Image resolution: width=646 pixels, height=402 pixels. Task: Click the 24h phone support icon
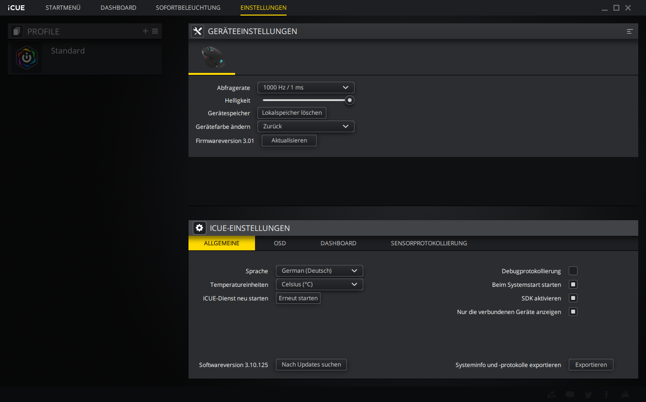click(552, 395)
